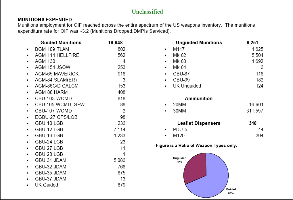Click the 'Guided 68%' pie label
The height and width of the screenshot is (200, 293).
click(x=231, y=191)
